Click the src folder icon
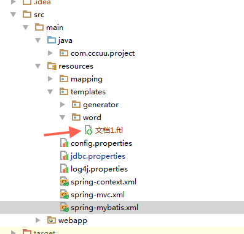Viewport: 244px width, 234px height. (27, 14)
